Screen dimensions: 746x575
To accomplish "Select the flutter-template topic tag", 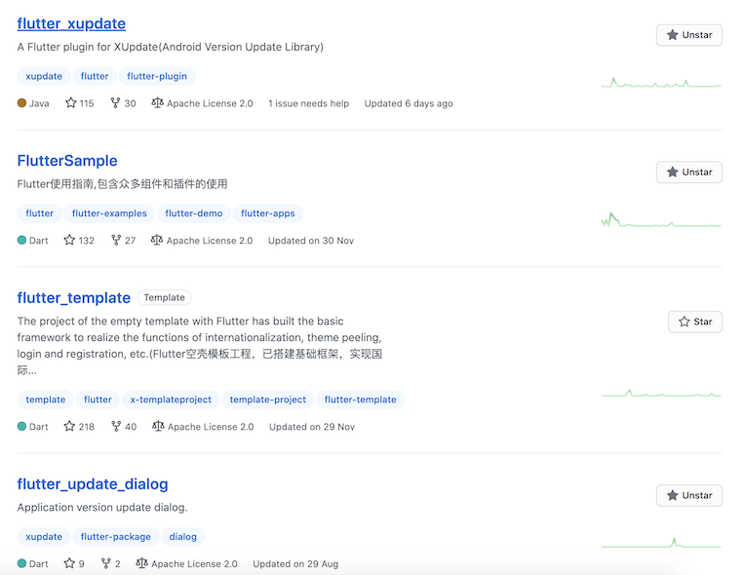I will coord(360,400).
